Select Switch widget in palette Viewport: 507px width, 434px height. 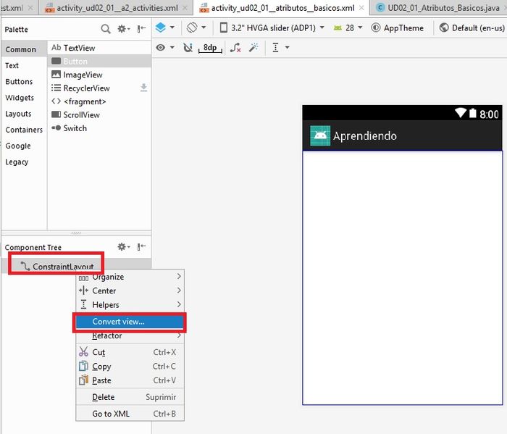(99, 128)
